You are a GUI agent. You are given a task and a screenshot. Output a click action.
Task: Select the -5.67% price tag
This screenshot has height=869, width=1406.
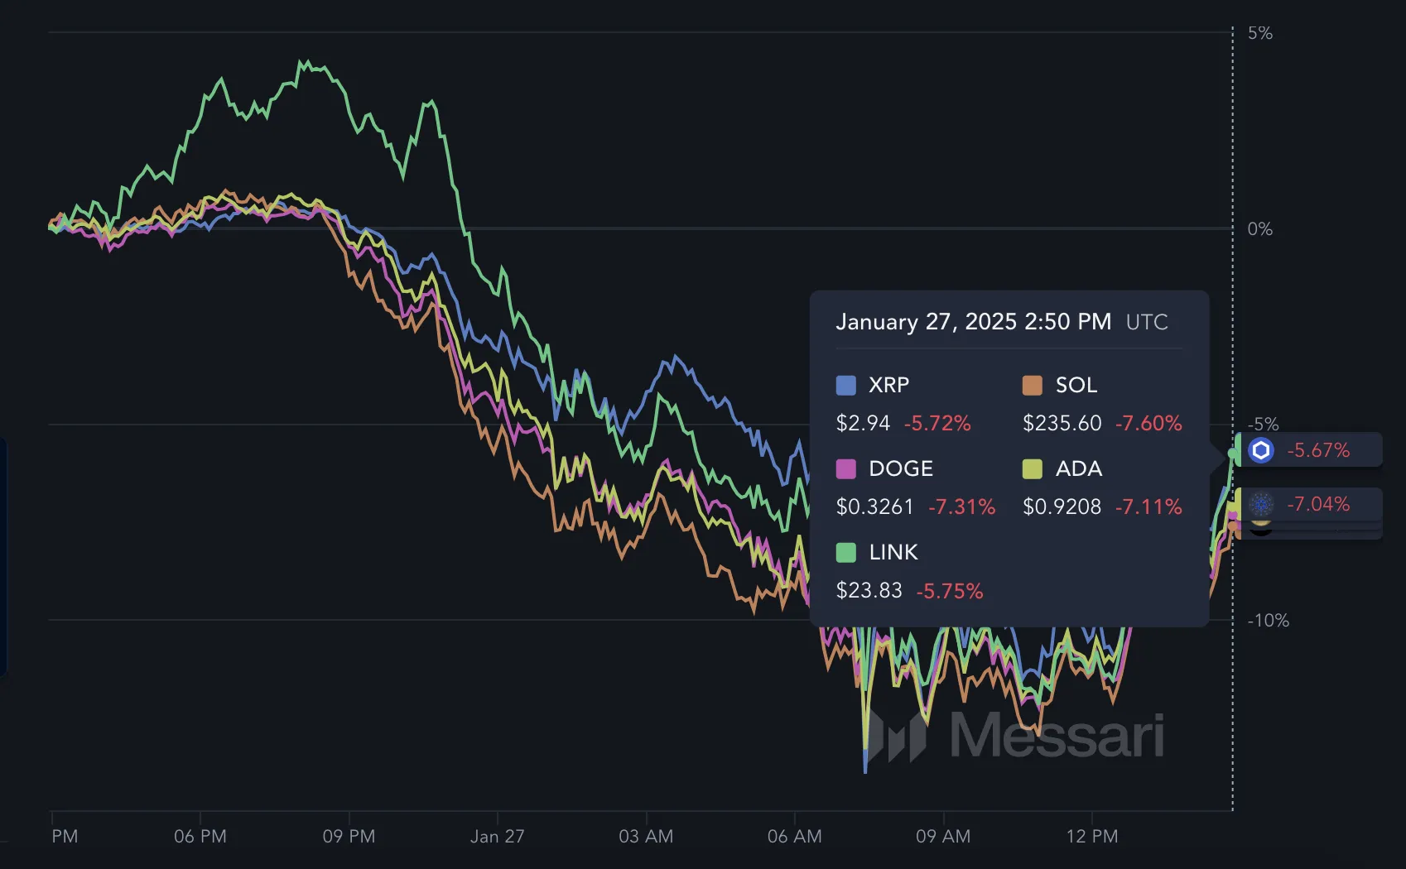pos(1308,450)
